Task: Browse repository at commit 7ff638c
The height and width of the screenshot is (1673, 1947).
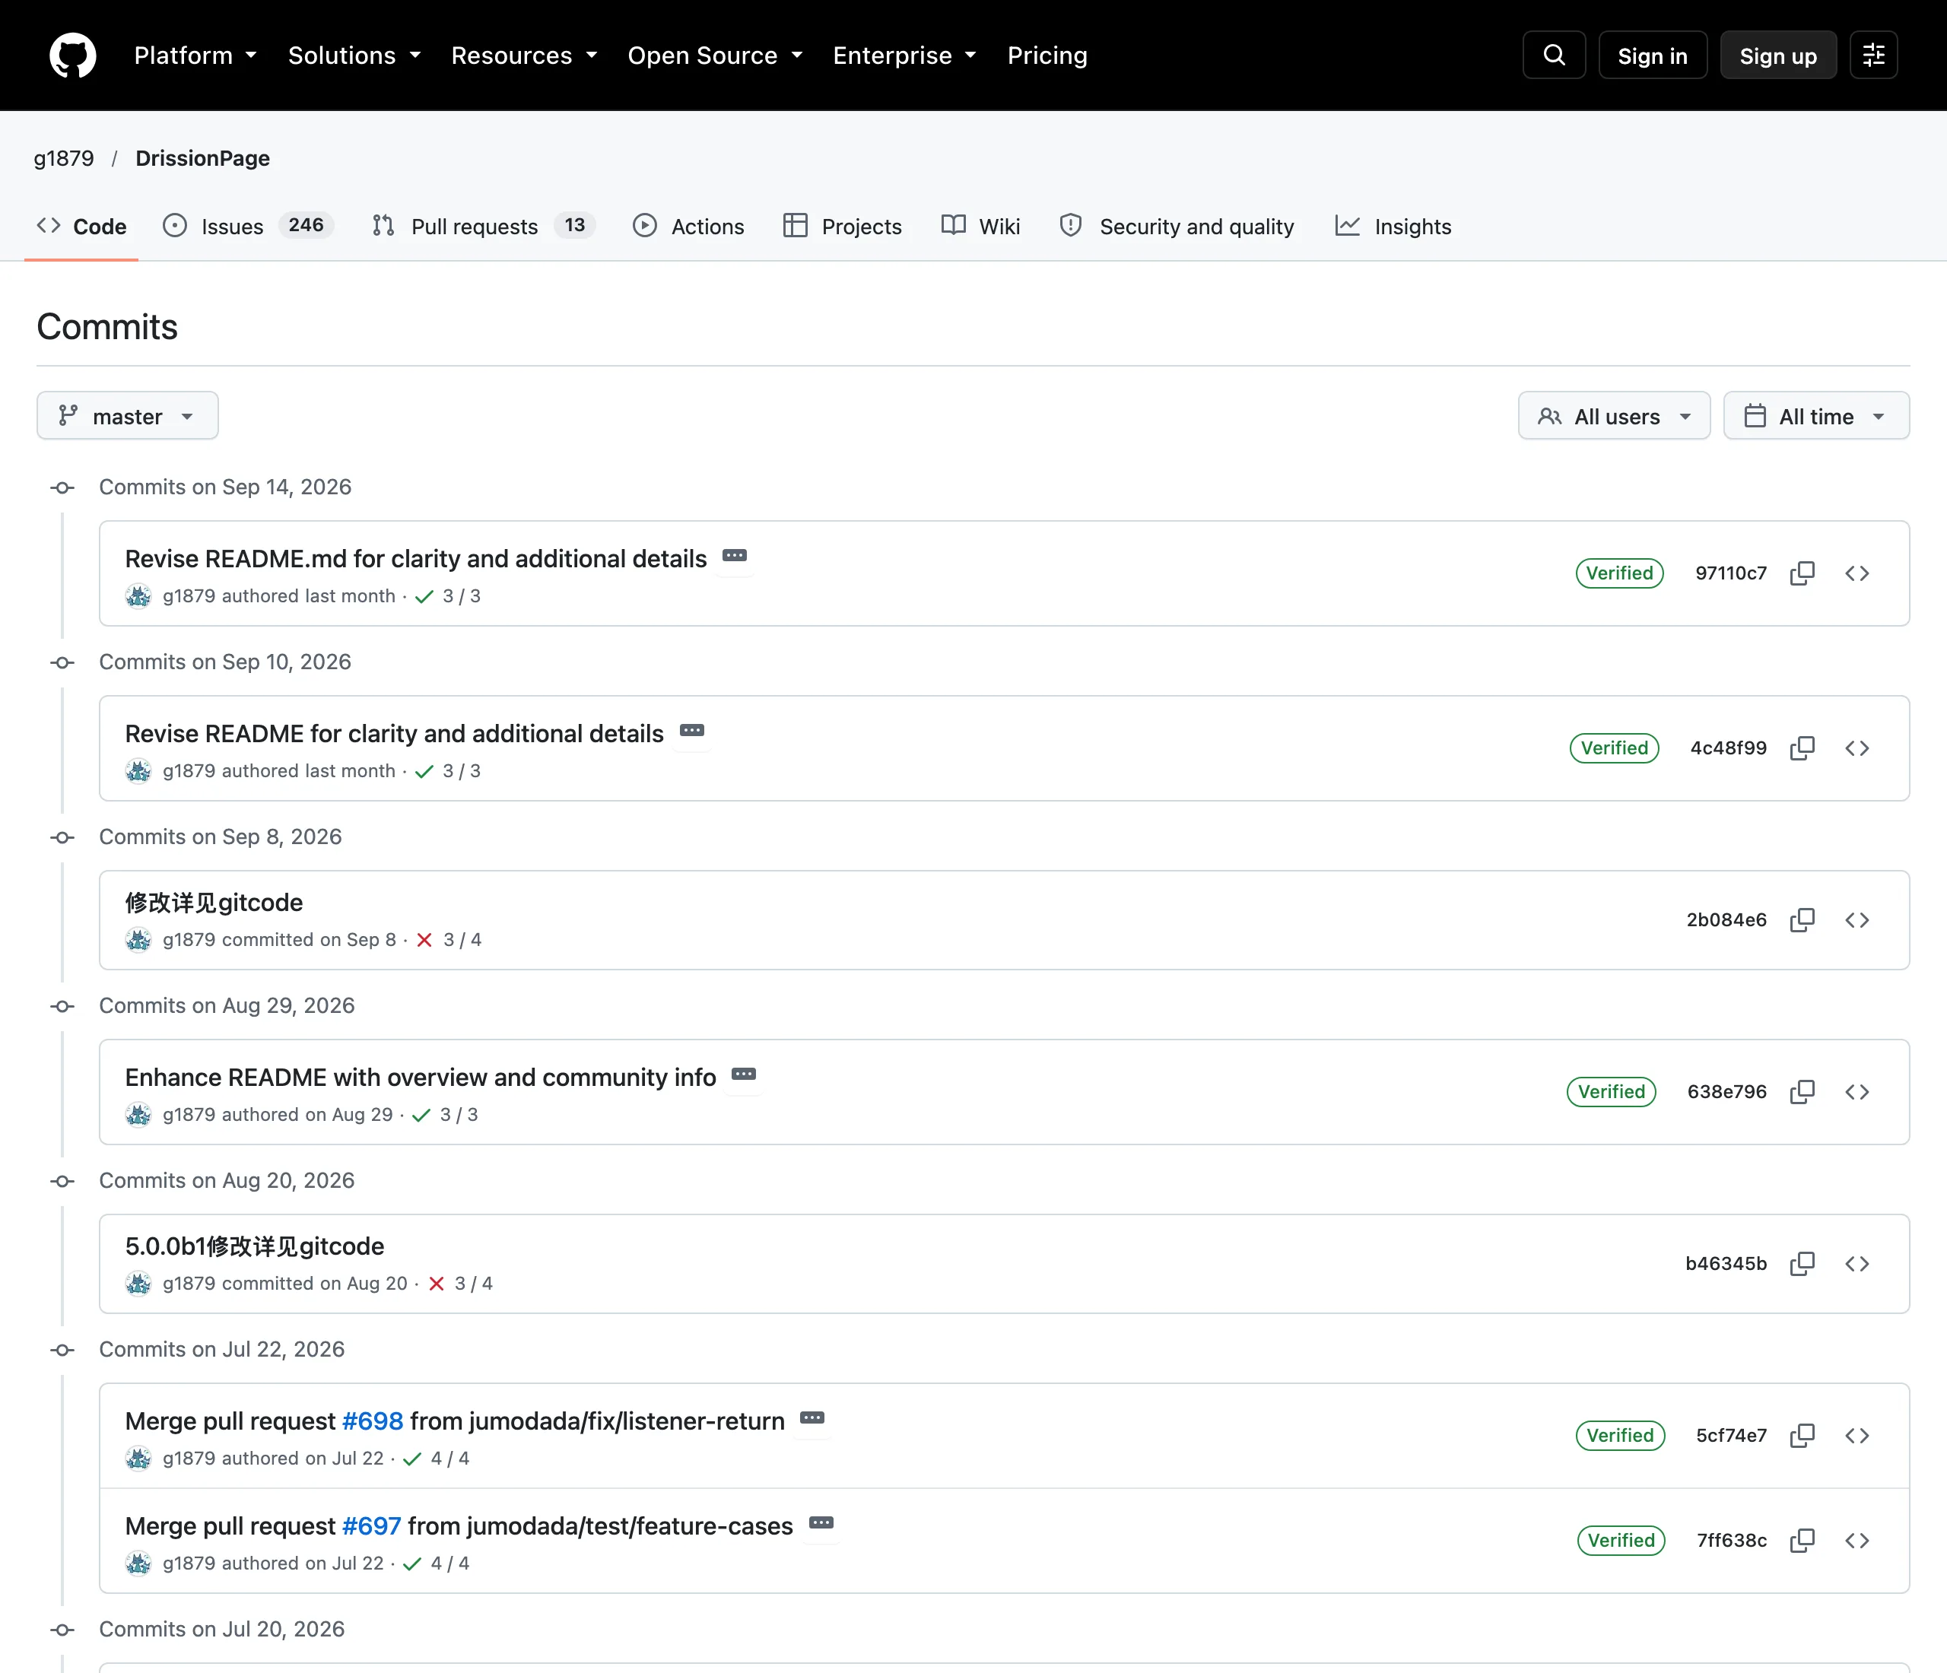Action: (1856, 1541)
